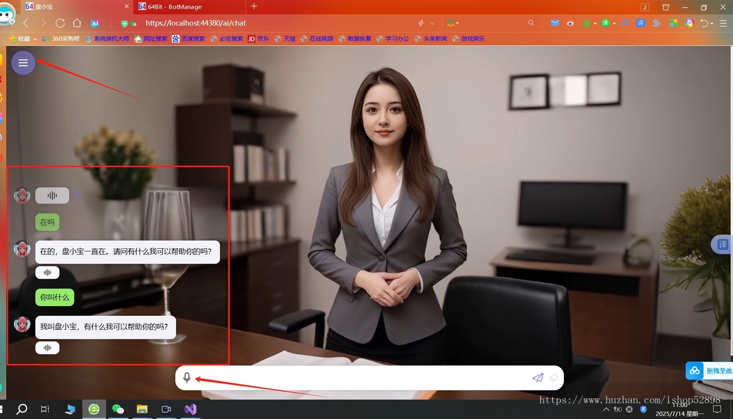Viewport: 733px width, 419px height.
Task: Click the '拖拽至此' cloud drop widget
Action: click(709, 370)
